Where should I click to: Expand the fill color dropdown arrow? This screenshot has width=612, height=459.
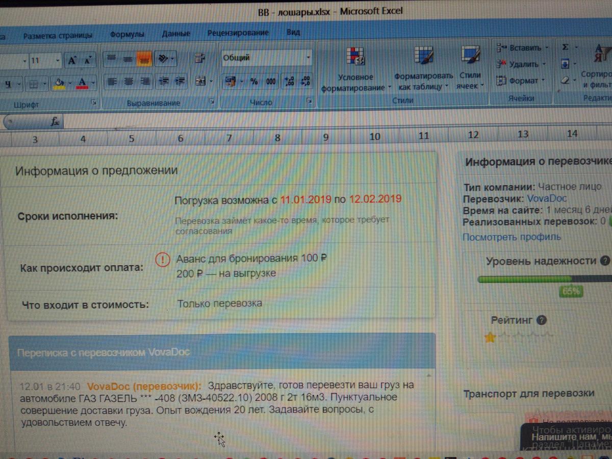pyautogui.click(x=69, y=83)
